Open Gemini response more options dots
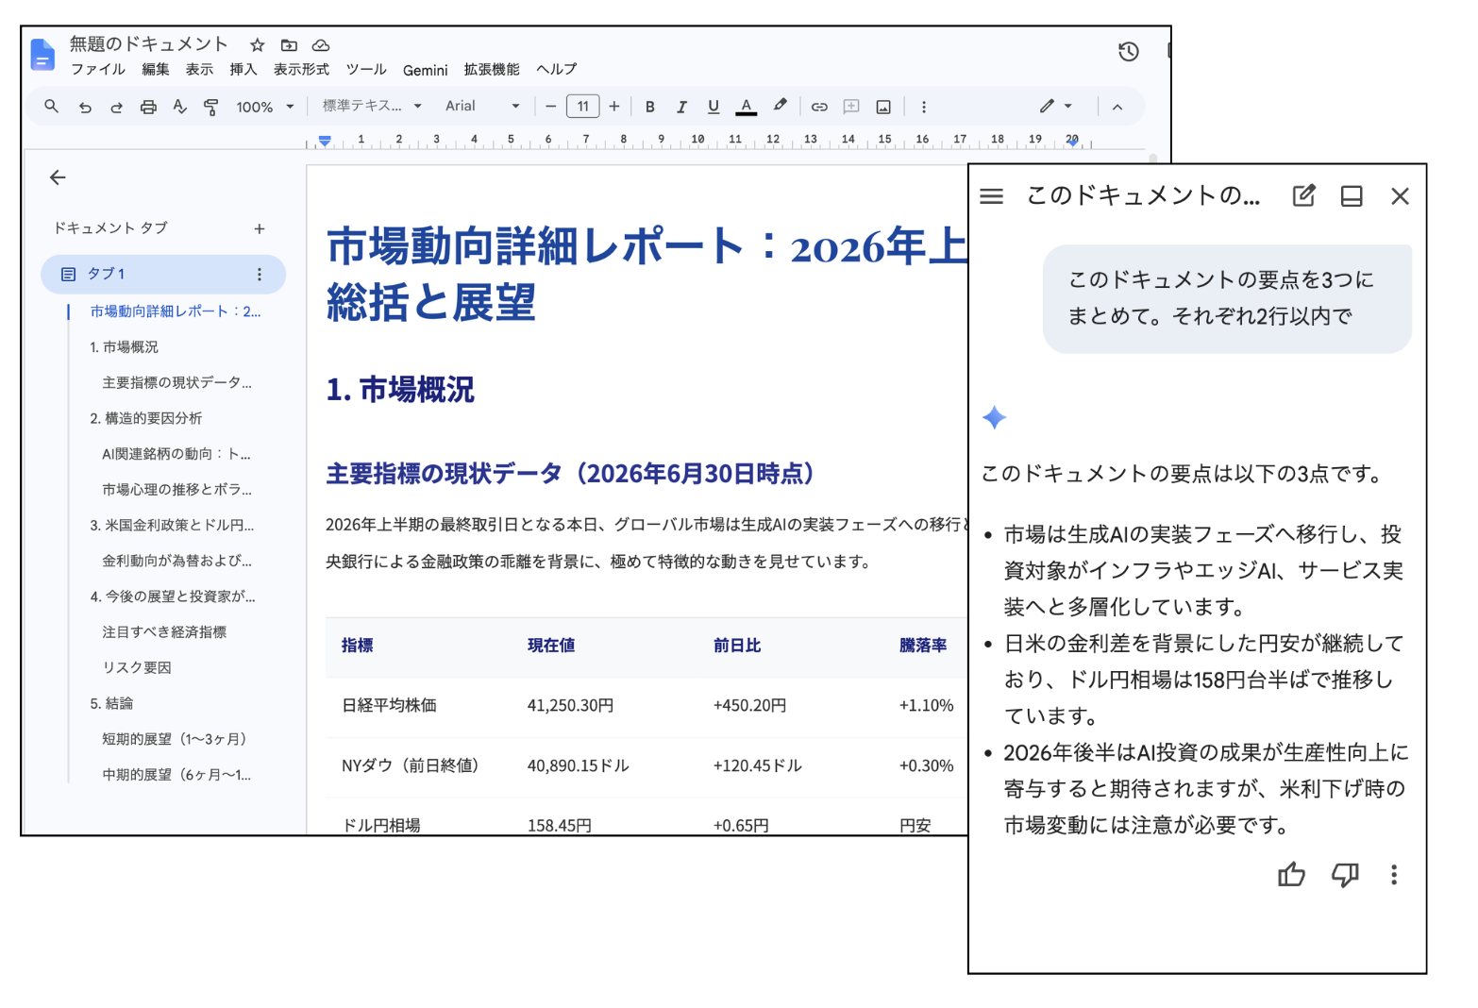This screenshot has width=1478, height=1008. coord(1394,875)
